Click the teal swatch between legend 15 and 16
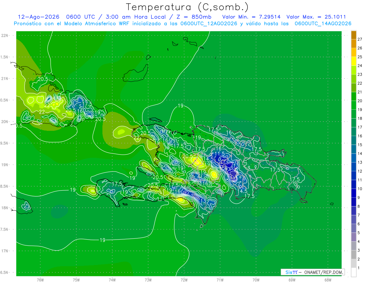 (x=354, y=140)
